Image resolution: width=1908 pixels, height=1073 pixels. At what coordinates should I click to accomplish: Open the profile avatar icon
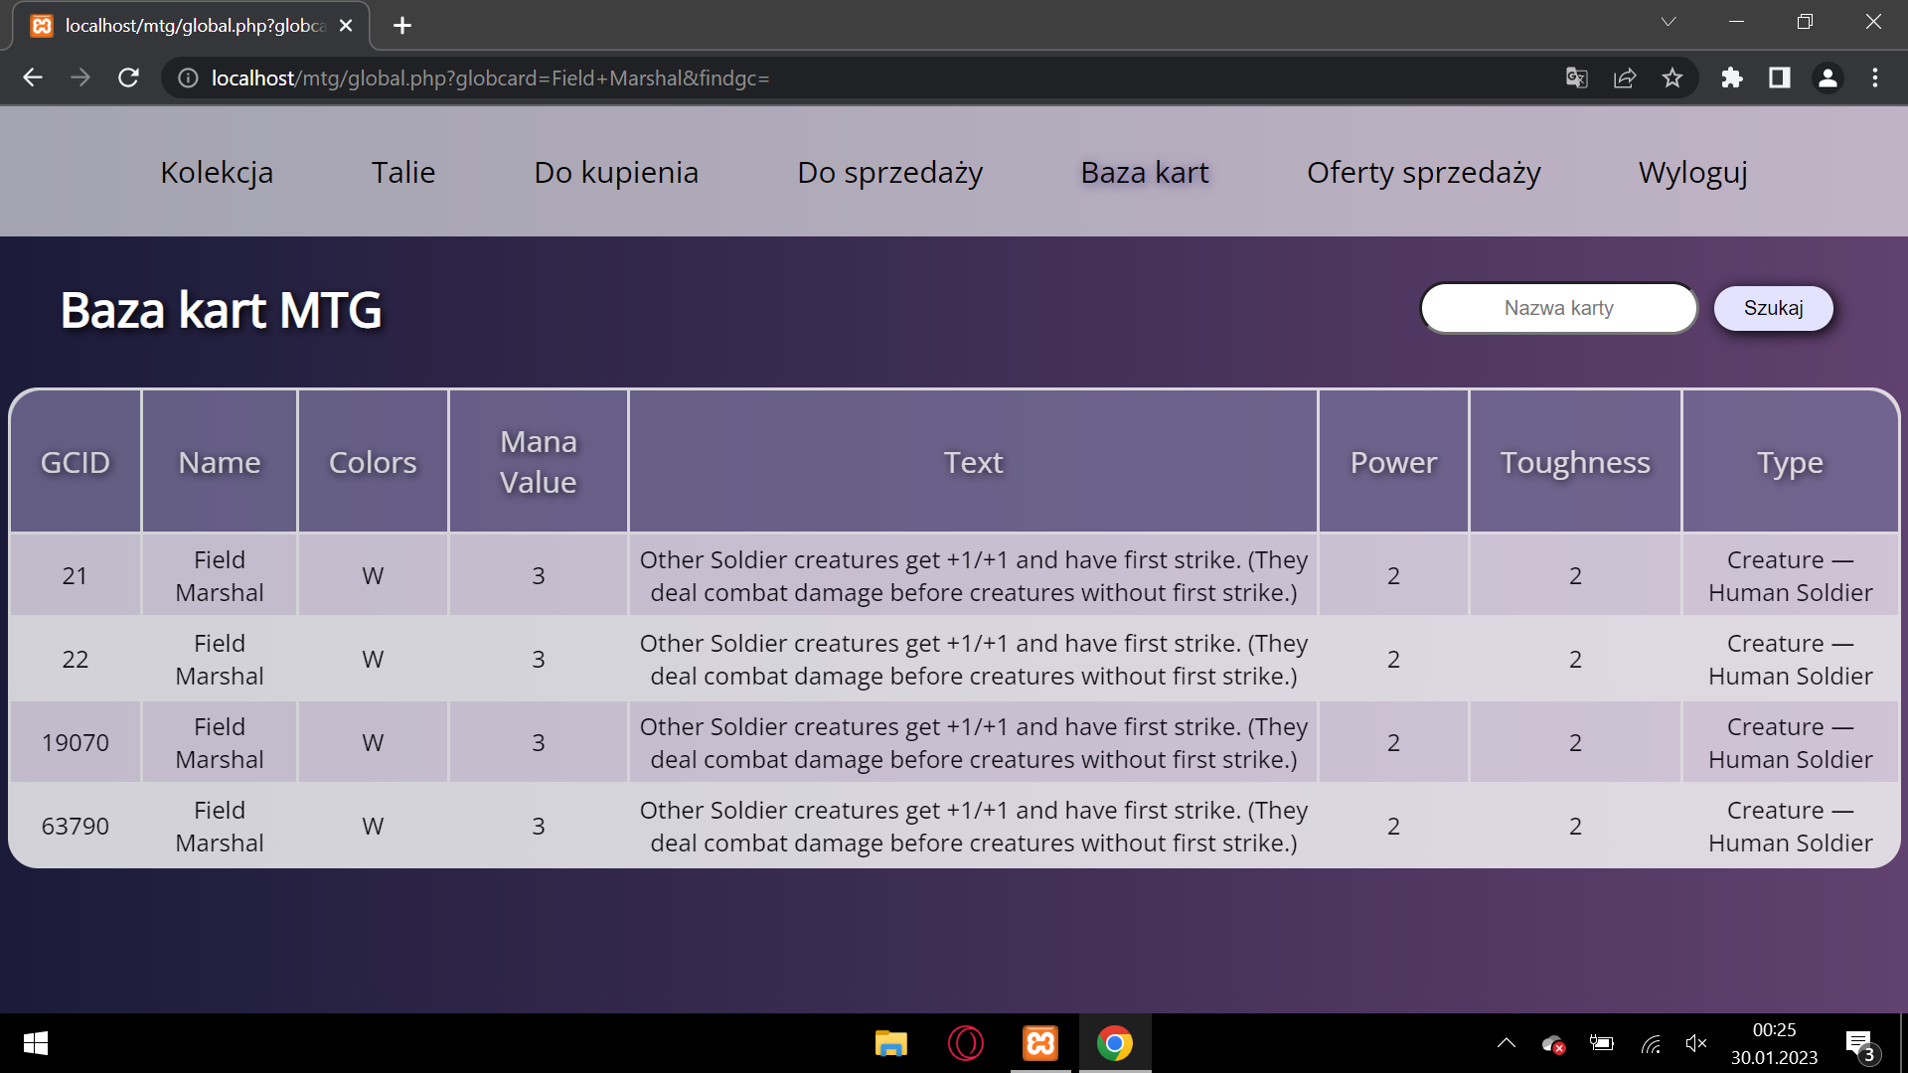[1828, 77]
